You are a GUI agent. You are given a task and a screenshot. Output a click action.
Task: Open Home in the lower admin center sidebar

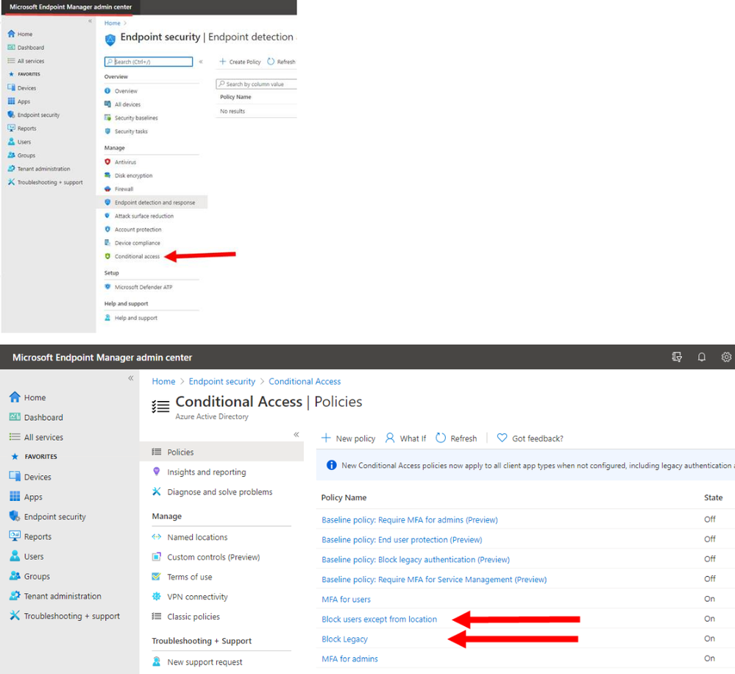(28, 397)
